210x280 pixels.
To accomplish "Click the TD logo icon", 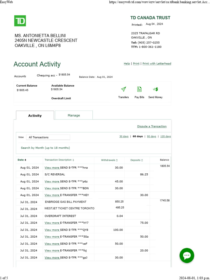I will (x=20, y=21).
